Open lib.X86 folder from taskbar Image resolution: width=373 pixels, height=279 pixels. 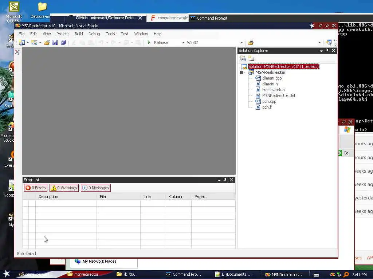[x=126, y=274]
